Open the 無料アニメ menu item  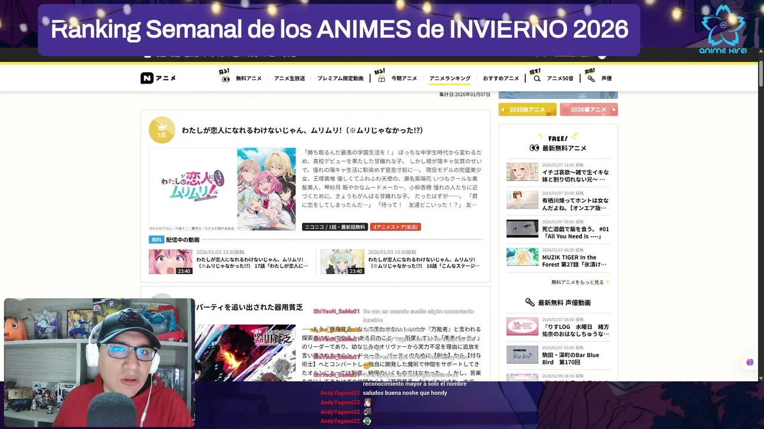click(248, 79)
